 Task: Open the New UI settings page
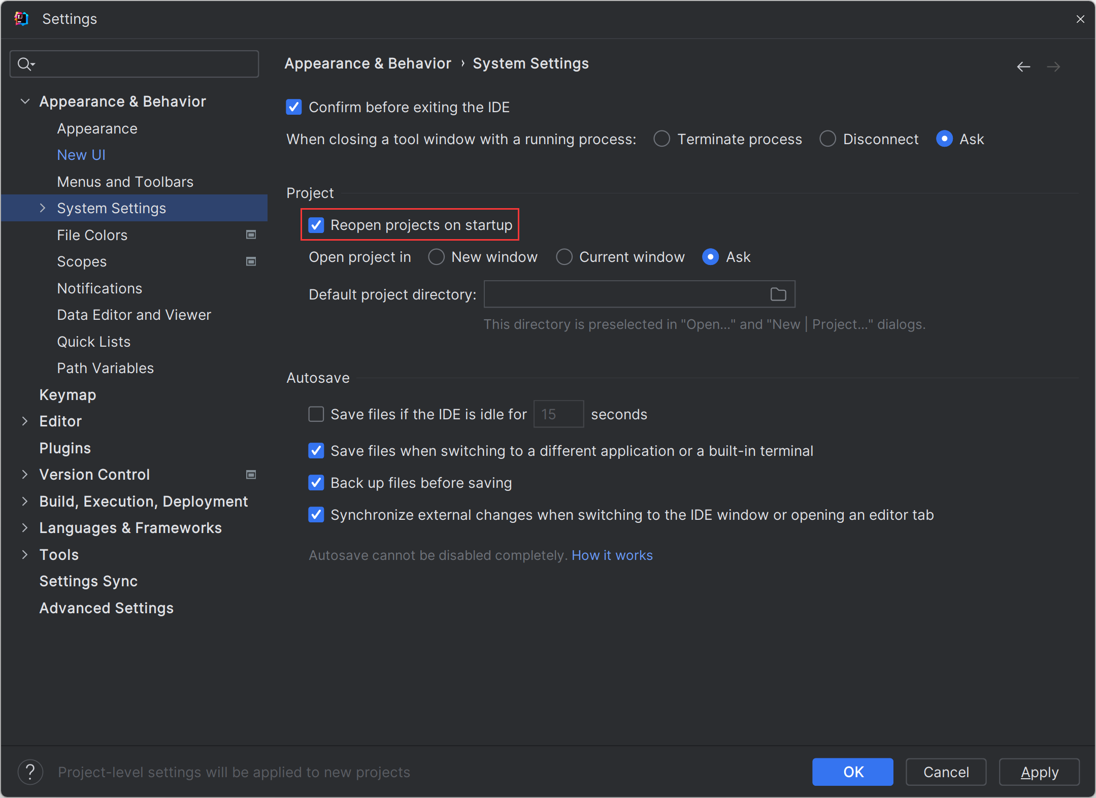coord(81,155)
